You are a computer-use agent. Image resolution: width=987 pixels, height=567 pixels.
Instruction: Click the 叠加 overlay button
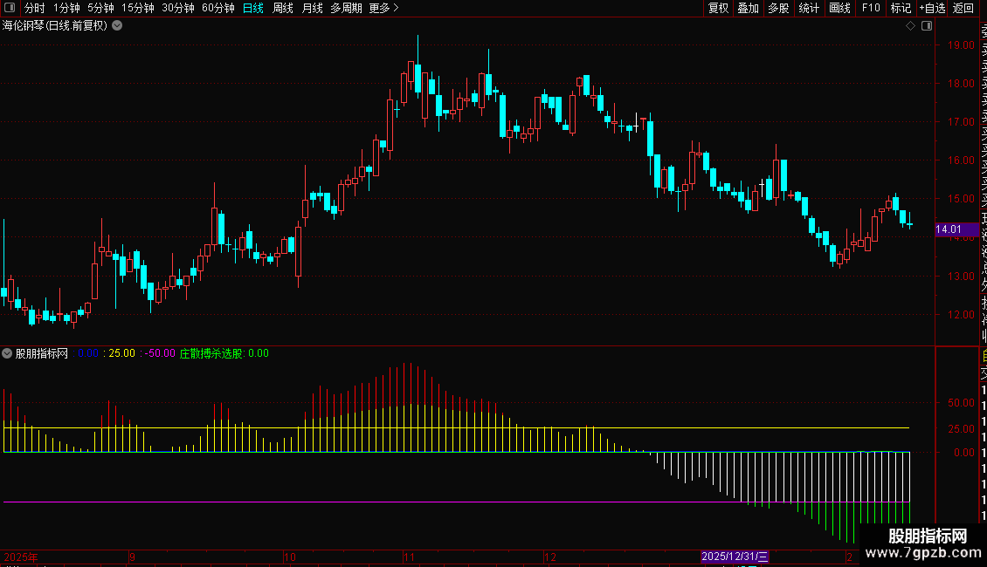pyautogui.click(x=749, y=8)
